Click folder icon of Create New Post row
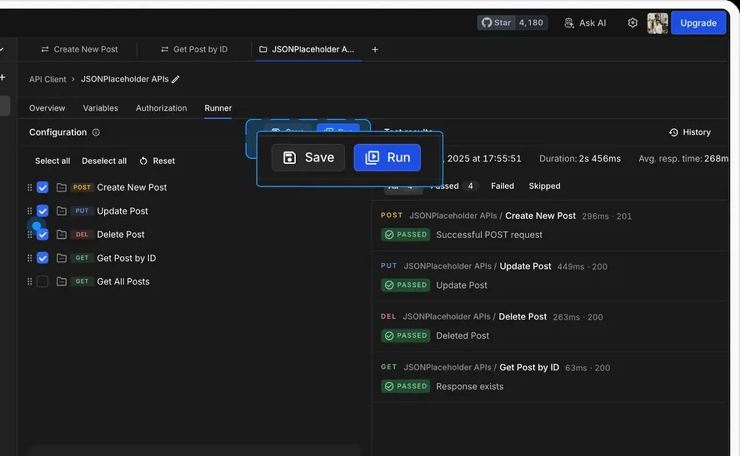Image resolution: width=740 pixels, height=456 pixels. (61, 188)
